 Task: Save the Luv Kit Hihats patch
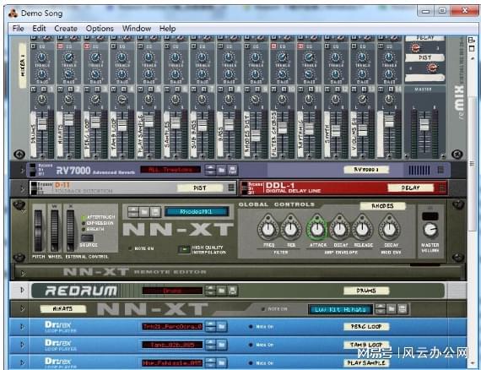point(403,309)
